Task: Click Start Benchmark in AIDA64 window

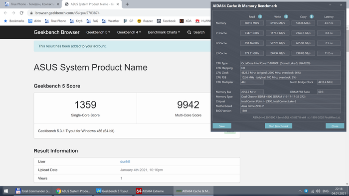Action: [x=278, y=126]
